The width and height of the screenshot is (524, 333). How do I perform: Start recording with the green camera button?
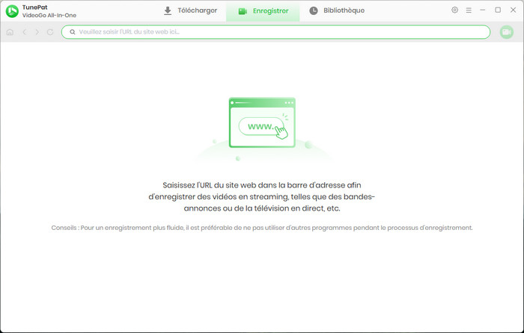(x=507, y=32)
